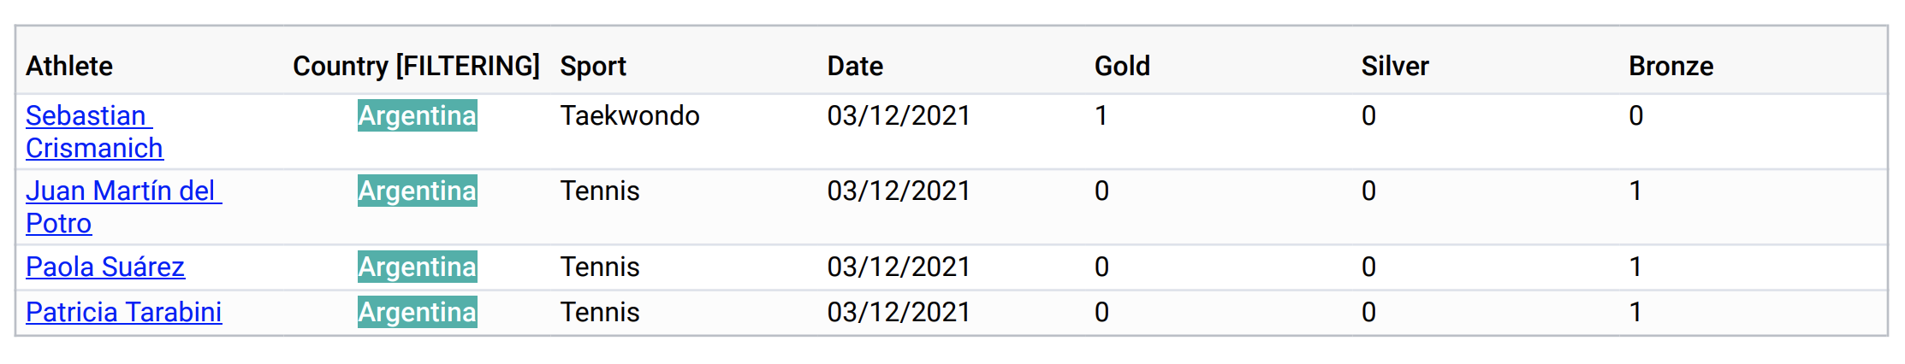This screenshot has width=1905, height=364.
Task: Sort by the Gold column header
Action: pos(1122,66)
